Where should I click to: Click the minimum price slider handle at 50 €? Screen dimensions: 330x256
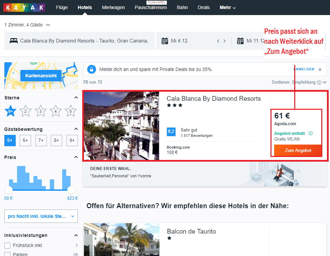tap(9, 190)
